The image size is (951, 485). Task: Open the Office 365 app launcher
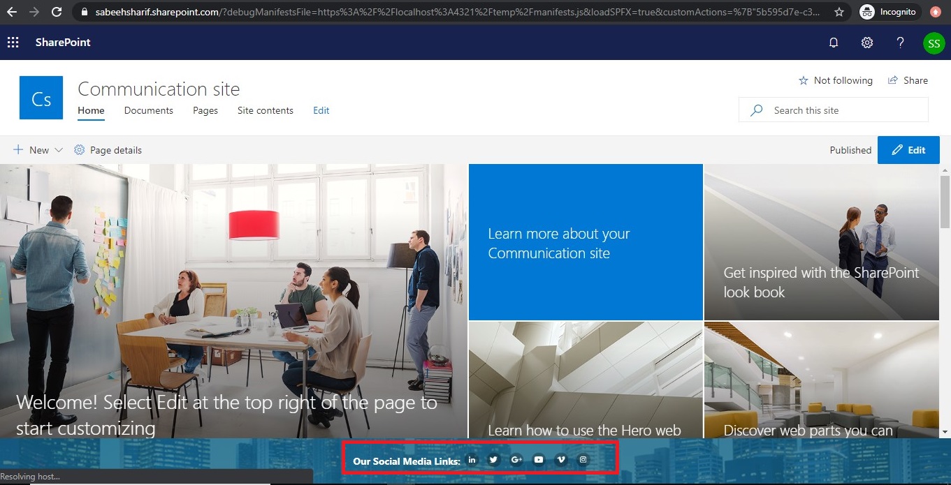(13, 43)
